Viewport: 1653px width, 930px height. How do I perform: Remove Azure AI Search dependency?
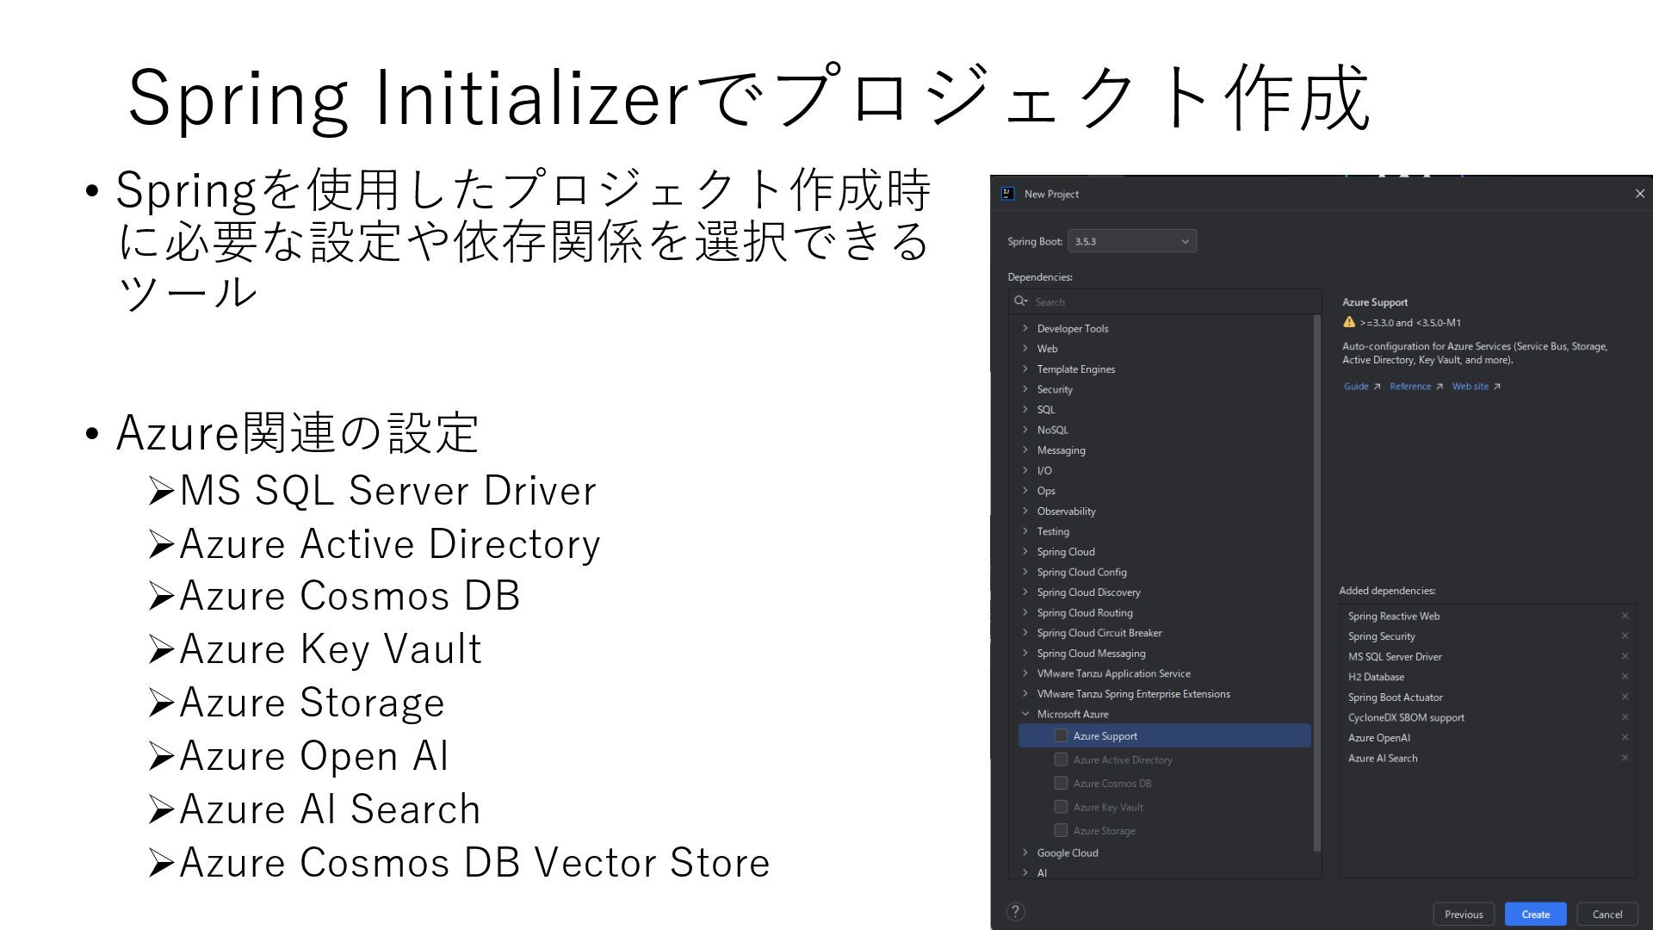(x=1625, y=758)
